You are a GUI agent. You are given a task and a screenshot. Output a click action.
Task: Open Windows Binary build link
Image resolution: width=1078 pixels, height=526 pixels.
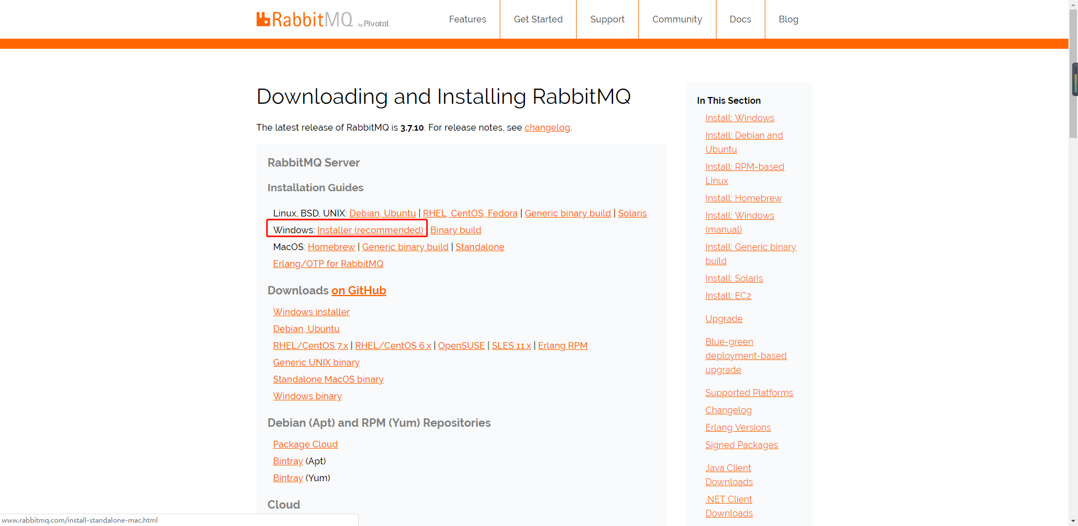click(455, 230)
